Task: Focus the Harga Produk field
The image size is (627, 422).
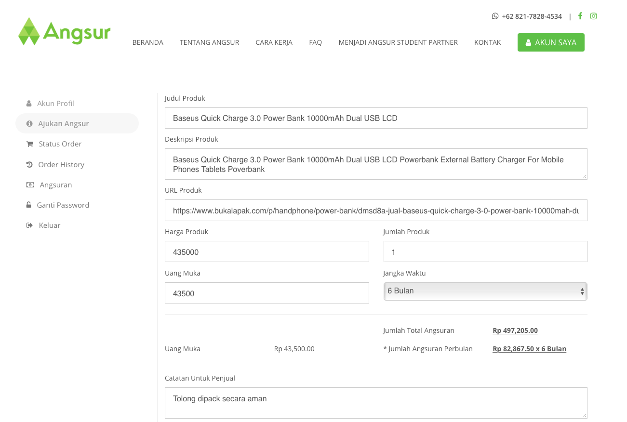Action: click(267, 252)
